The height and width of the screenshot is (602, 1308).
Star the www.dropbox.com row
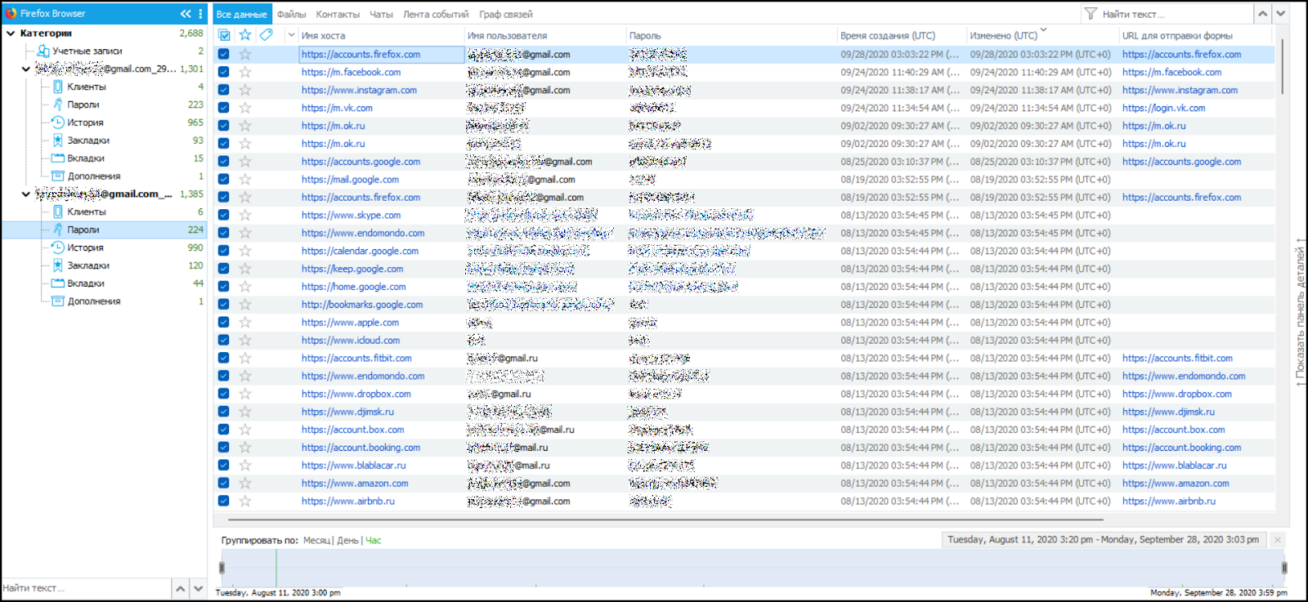(x=245, y=394)
